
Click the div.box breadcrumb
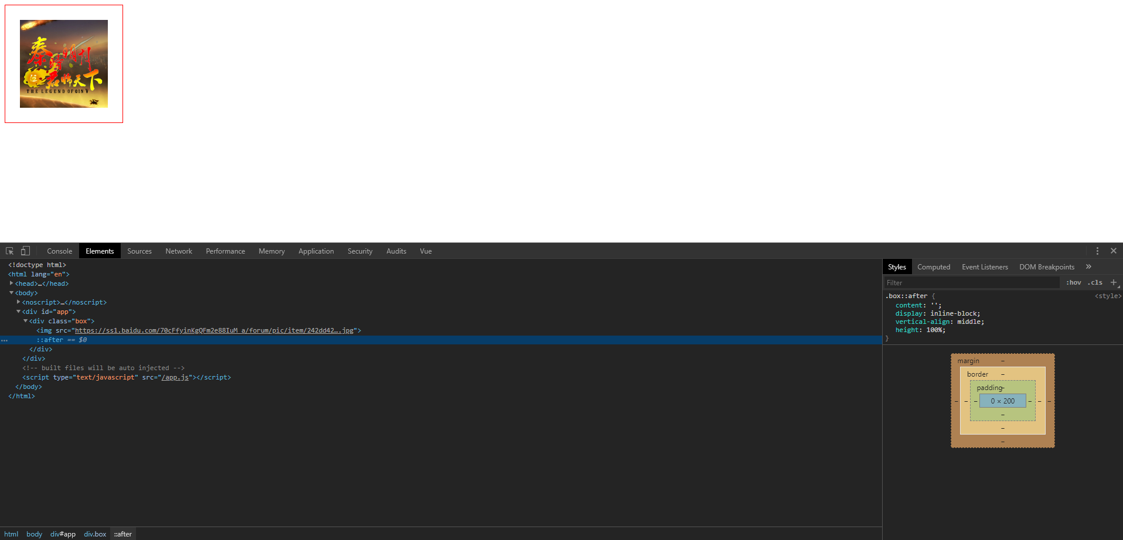click(95, 534)
